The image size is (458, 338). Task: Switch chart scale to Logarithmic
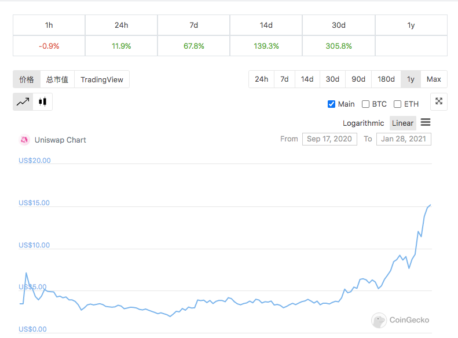coord(364,123)
